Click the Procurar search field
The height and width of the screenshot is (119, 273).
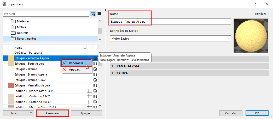click(46, 14)
